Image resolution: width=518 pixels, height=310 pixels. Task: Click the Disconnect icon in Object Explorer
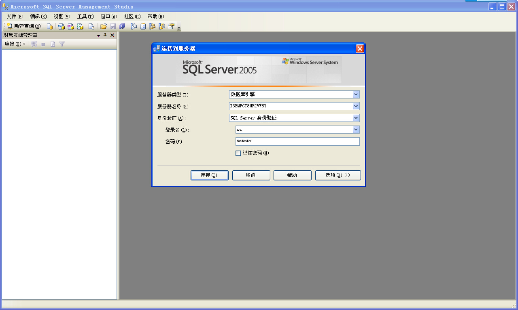point(34,44)
